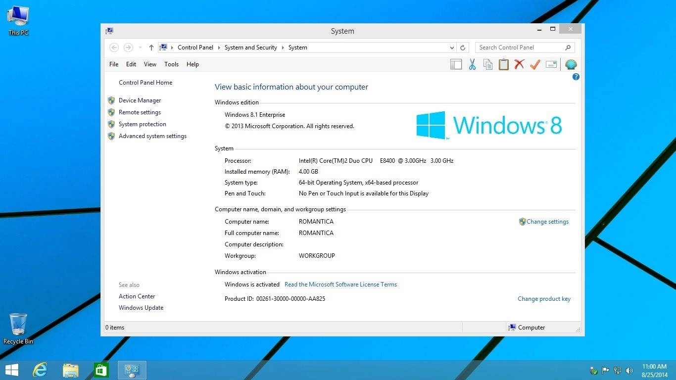Click Safely Remove Hardware tray icon
676x380 pixels.
coord(594,370)
